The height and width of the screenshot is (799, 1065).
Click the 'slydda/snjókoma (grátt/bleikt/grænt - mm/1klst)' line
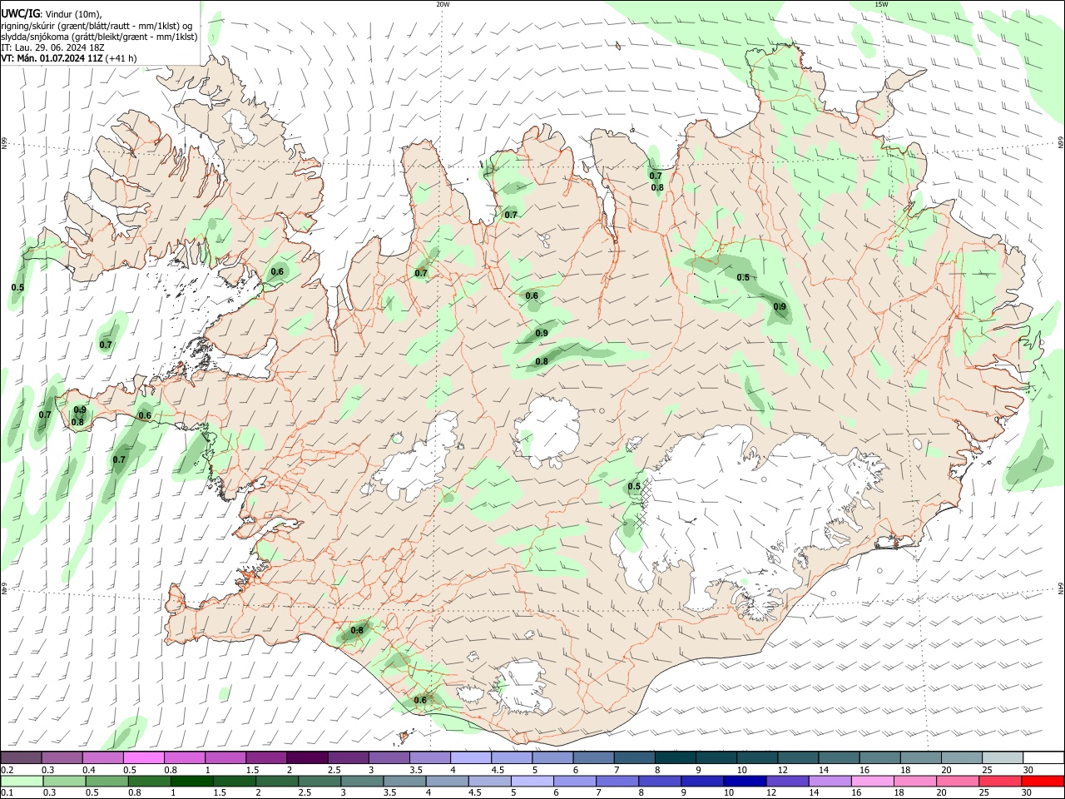[99, 37]
